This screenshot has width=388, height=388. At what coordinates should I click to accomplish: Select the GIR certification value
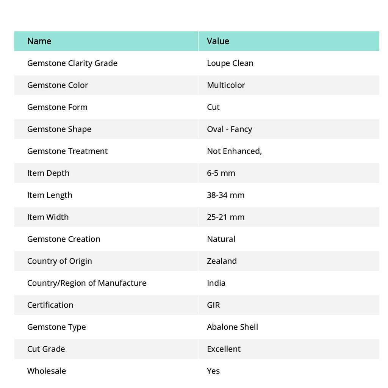pos(213,305)
